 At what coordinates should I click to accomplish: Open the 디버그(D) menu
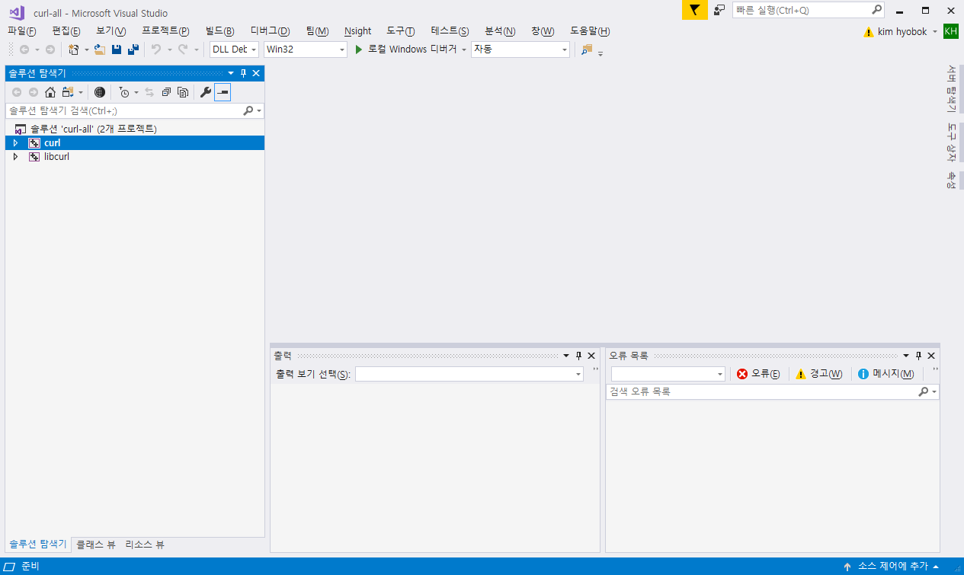click(271, 30)
